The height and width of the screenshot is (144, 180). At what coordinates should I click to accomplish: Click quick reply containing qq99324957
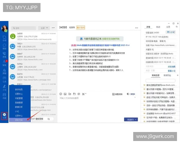[160, 113]
